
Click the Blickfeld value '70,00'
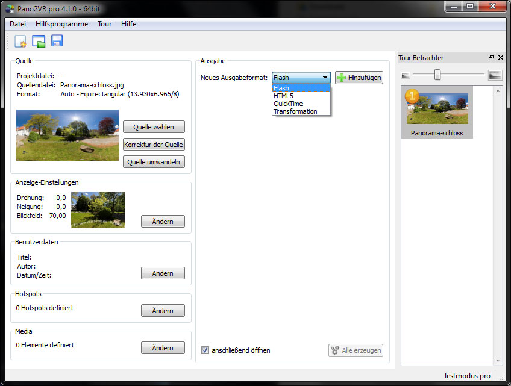click(58, 216)
